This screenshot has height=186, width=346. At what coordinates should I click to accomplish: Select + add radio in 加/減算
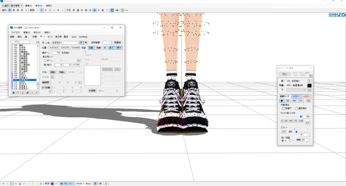coord(283,141)
